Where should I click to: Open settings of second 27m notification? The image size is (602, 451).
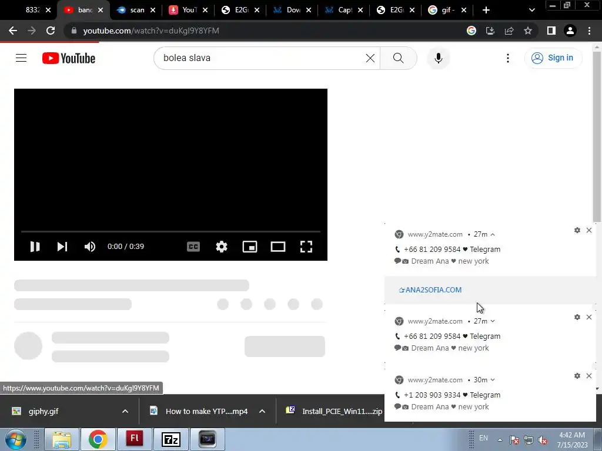click(x=577, y=317)
